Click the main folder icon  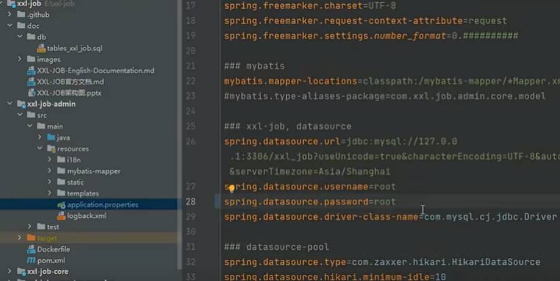[41, 126]
